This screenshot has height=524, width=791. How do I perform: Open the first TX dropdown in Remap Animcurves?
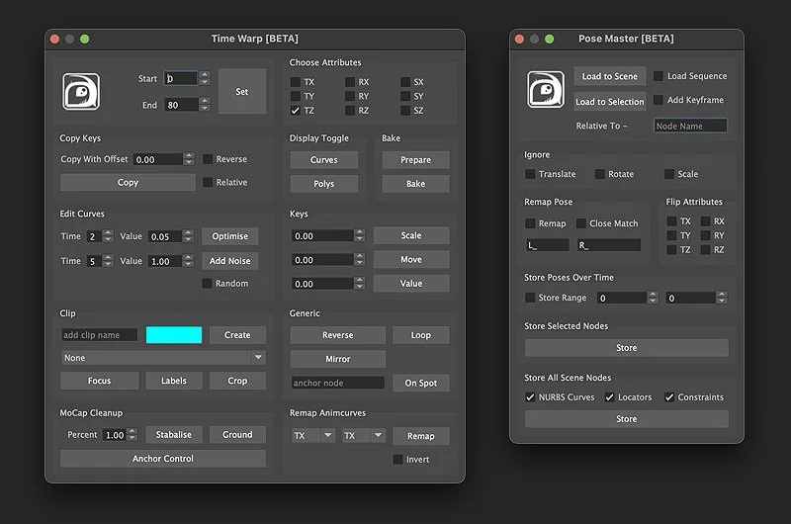[313, 435]
